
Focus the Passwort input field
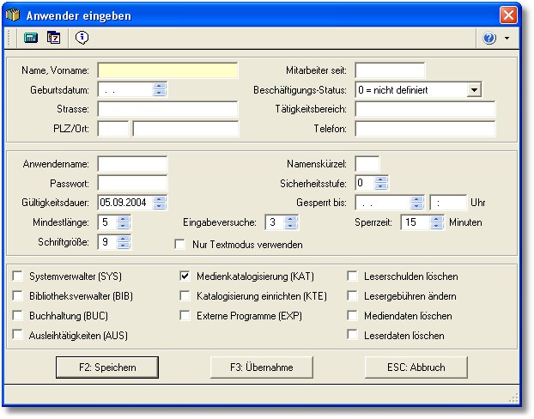(132, 183)
